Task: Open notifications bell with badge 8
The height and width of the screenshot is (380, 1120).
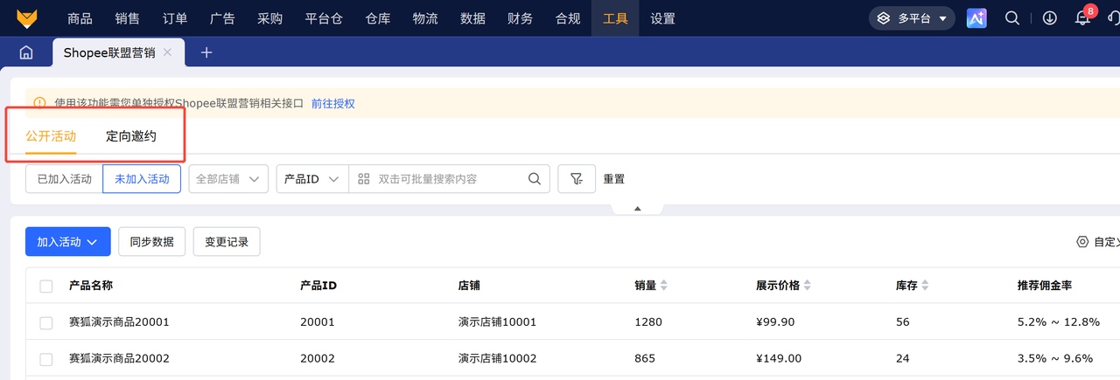Action: [x=1083, y=17]
